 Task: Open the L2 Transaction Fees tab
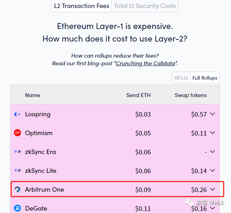click(x=82, y=6)
